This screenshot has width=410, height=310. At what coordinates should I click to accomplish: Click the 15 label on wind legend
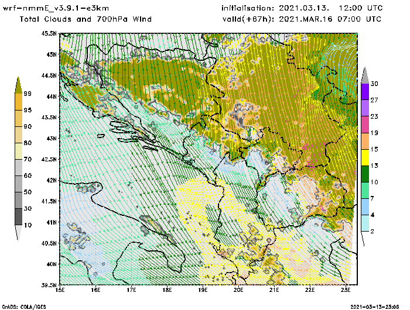pyautogui.click(x=374, y=149)
